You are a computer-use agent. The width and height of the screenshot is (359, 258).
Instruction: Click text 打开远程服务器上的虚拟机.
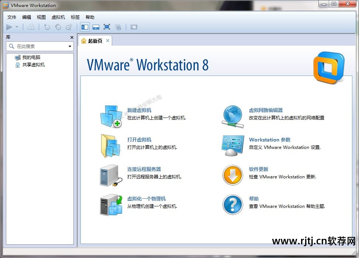click(x=154, y=177)
